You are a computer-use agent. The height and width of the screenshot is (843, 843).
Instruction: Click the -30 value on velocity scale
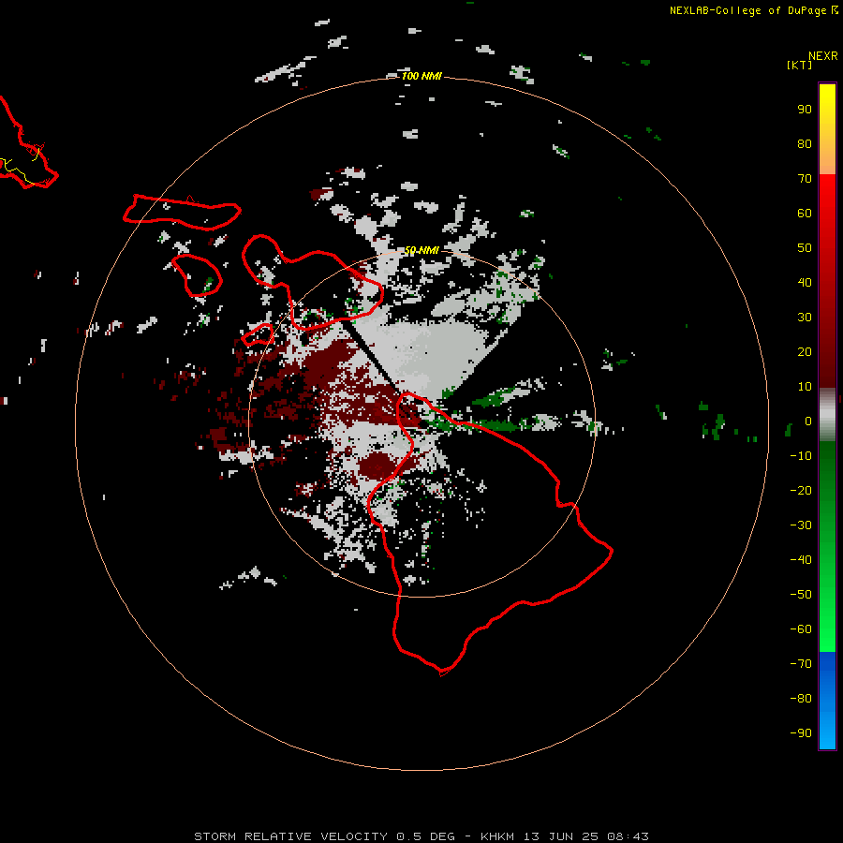[x=801, y=525]
